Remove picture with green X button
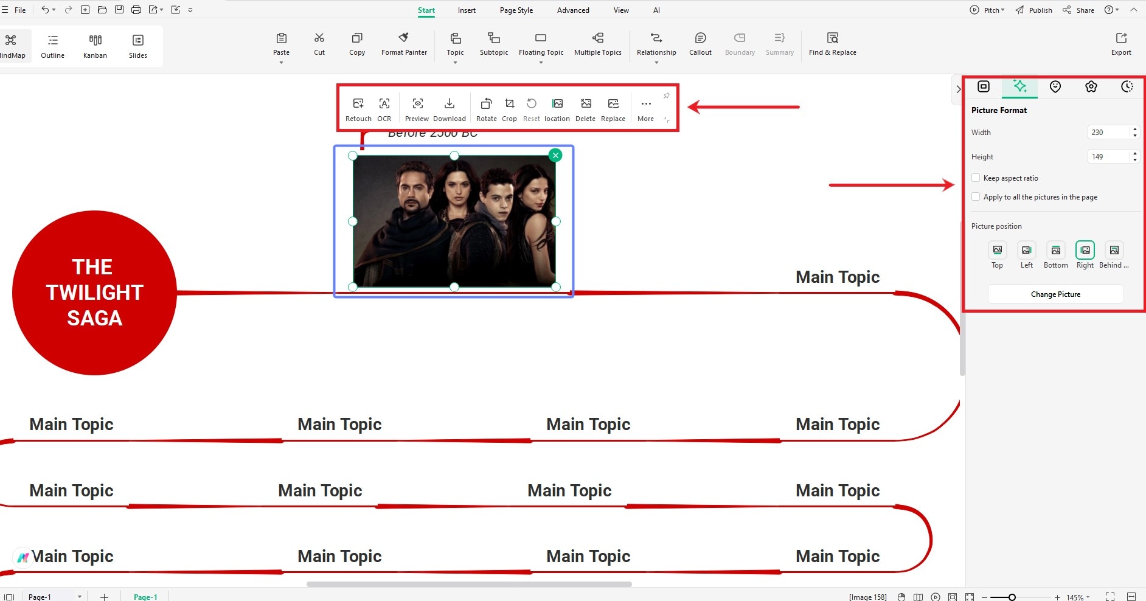Image resolution: width=1146 pixels, height=601 pixels. (x=555, y=155)
